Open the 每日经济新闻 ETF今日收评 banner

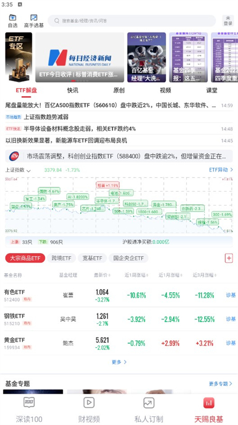(x=80, y=57)
